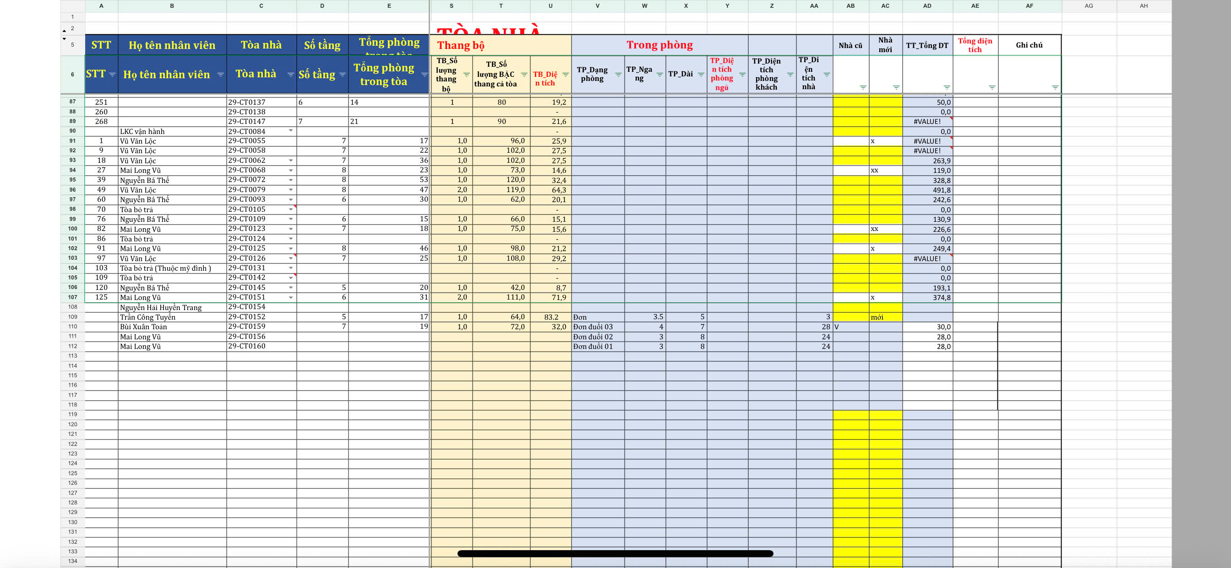Select yellow Nhà cũ cell in row 95
The width and height of the screenshot is (1231, 568).
coord(850,180)
